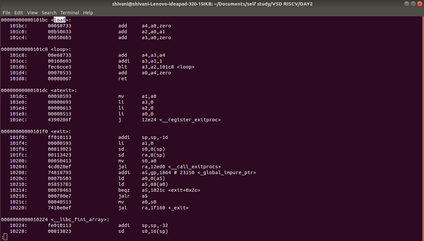Viewport: 424px width, 241px height.
Task: Click operands 'sp,sp,-32' at 10224
Action: (x=155, y=225)
